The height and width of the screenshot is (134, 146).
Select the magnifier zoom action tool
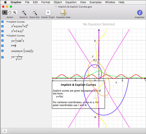pos(15,12)
